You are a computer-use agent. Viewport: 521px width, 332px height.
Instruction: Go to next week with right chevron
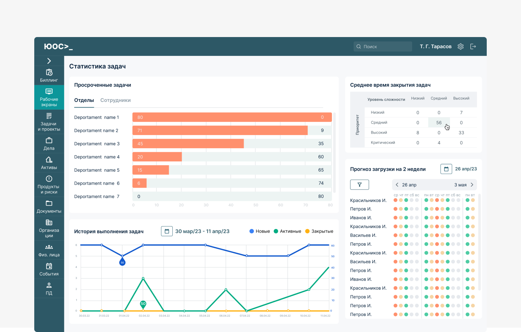(x=472, y=185)
